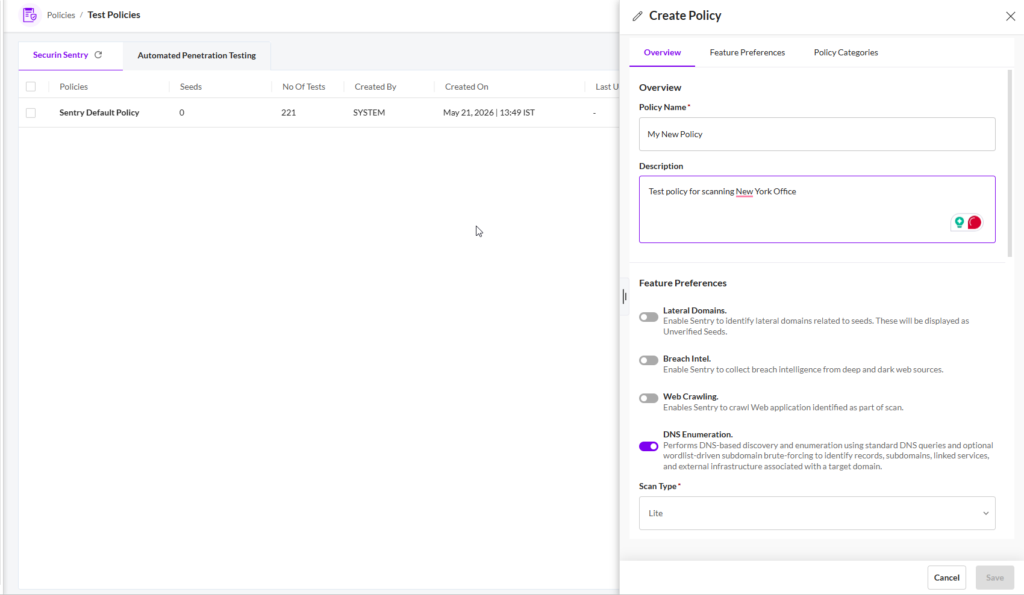Click the SYSTEM cell in Created By
The height and width of the screenshot is (595, 1024).
(x=369, y=113)
